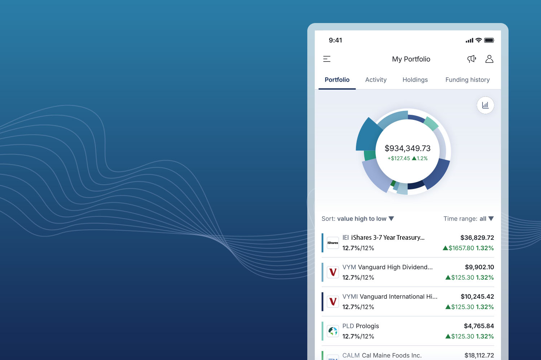Image resolution: width=541 pixels, height=360 pixels.
Task: Open the hamburger menu
Action: 327,59
